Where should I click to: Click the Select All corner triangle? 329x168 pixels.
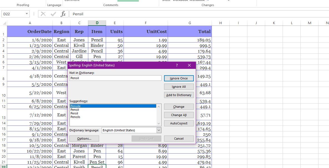(x=4, y=23)
